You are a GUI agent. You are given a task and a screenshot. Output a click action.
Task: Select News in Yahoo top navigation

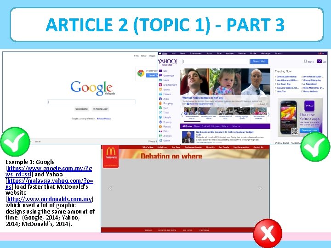pyautogui.click(x=183, y=53)
